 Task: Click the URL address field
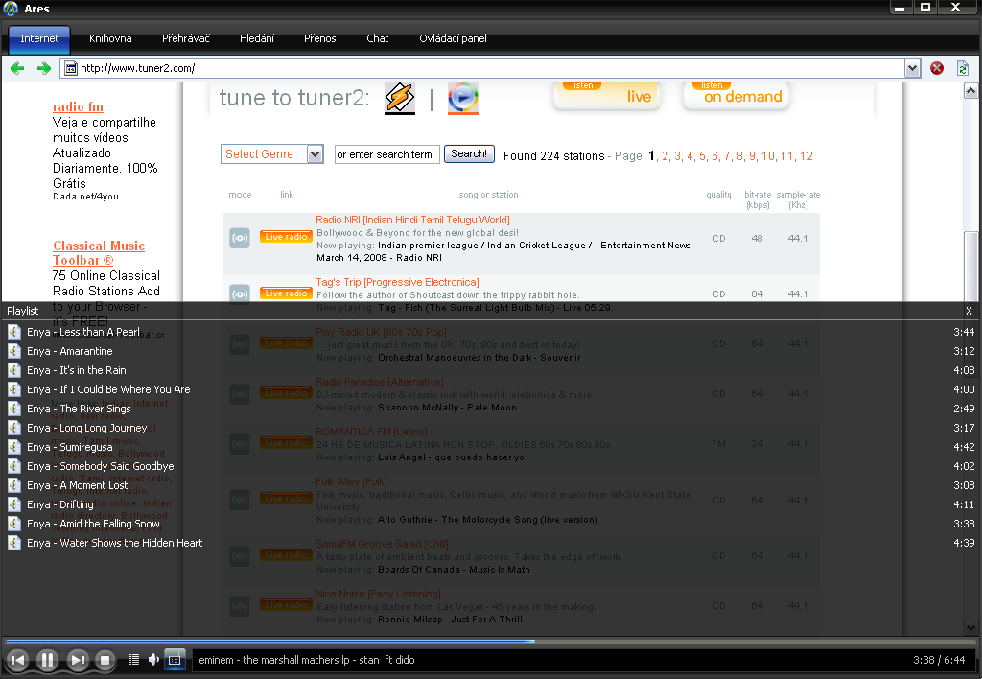490,68
